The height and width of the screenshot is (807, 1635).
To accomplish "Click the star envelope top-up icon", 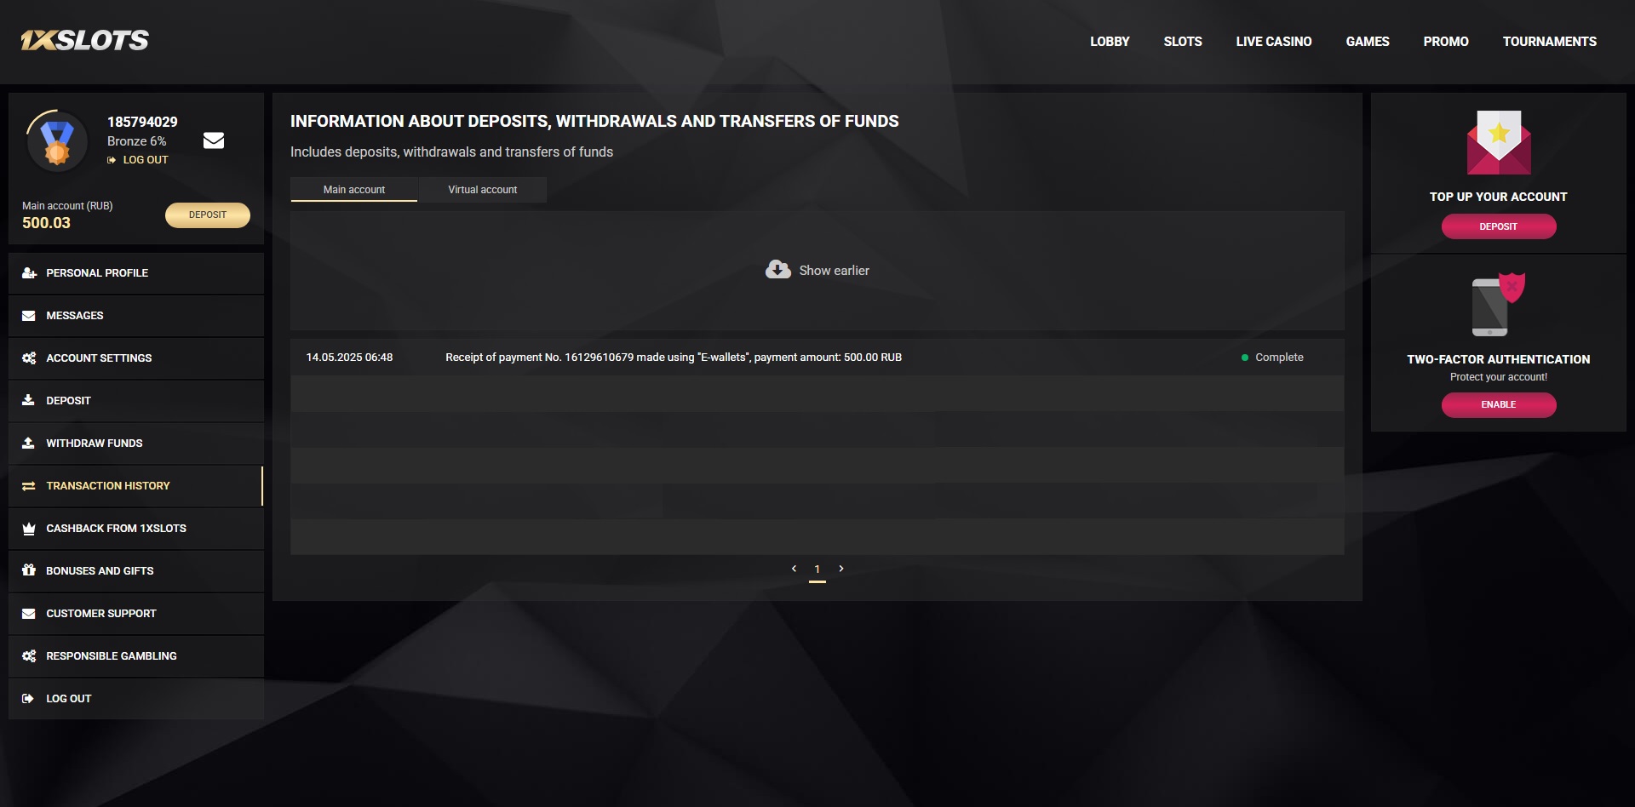I will (x=1499, y=142).
